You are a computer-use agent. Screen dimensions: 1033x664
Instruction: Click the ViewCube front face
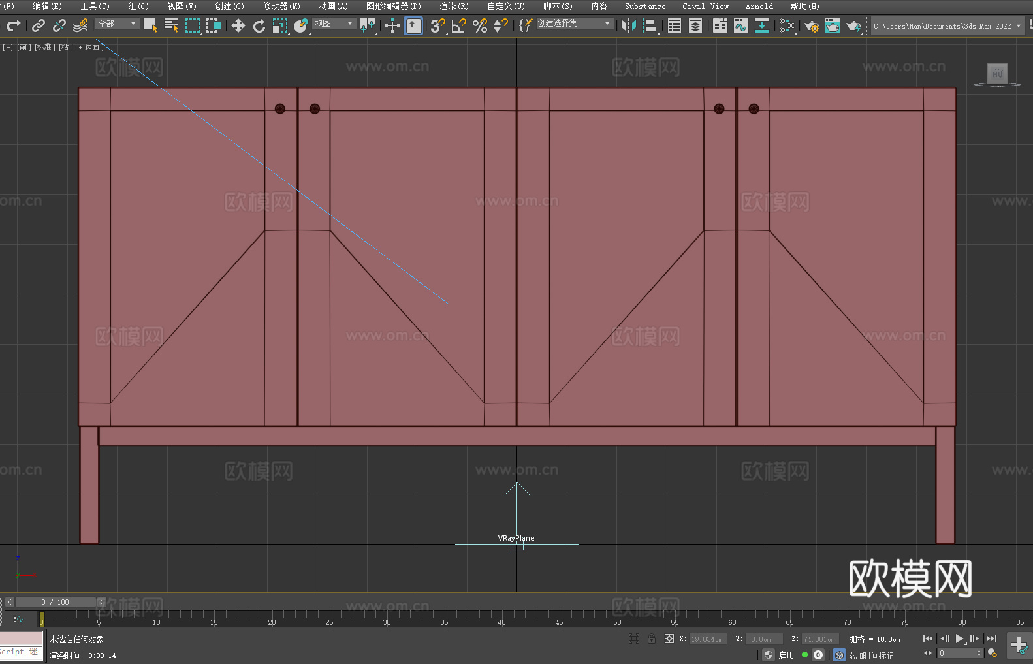coord(997,72)
